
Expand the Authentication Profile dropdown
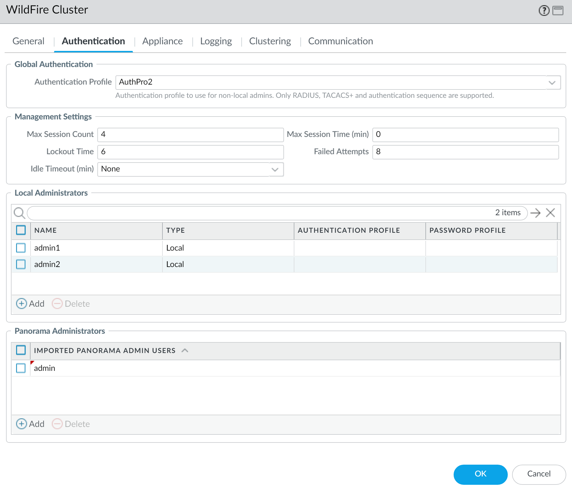click(x=552, y=83)
